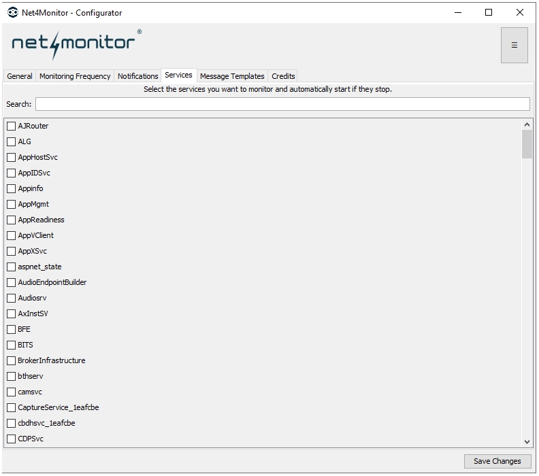Toggle the aspnet_state checkbox

tap(12, 267)
